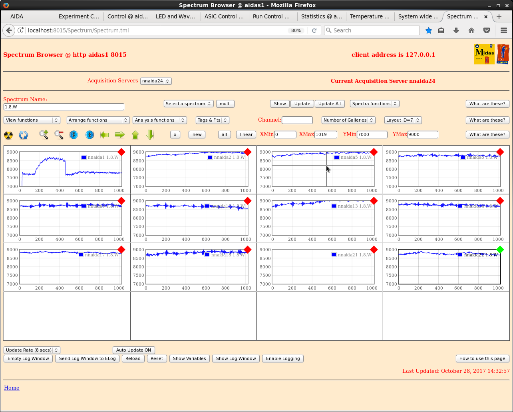This screenshot has width=513, height=412.
Task: Open site information icon in address bar
Action: [21, 30]
